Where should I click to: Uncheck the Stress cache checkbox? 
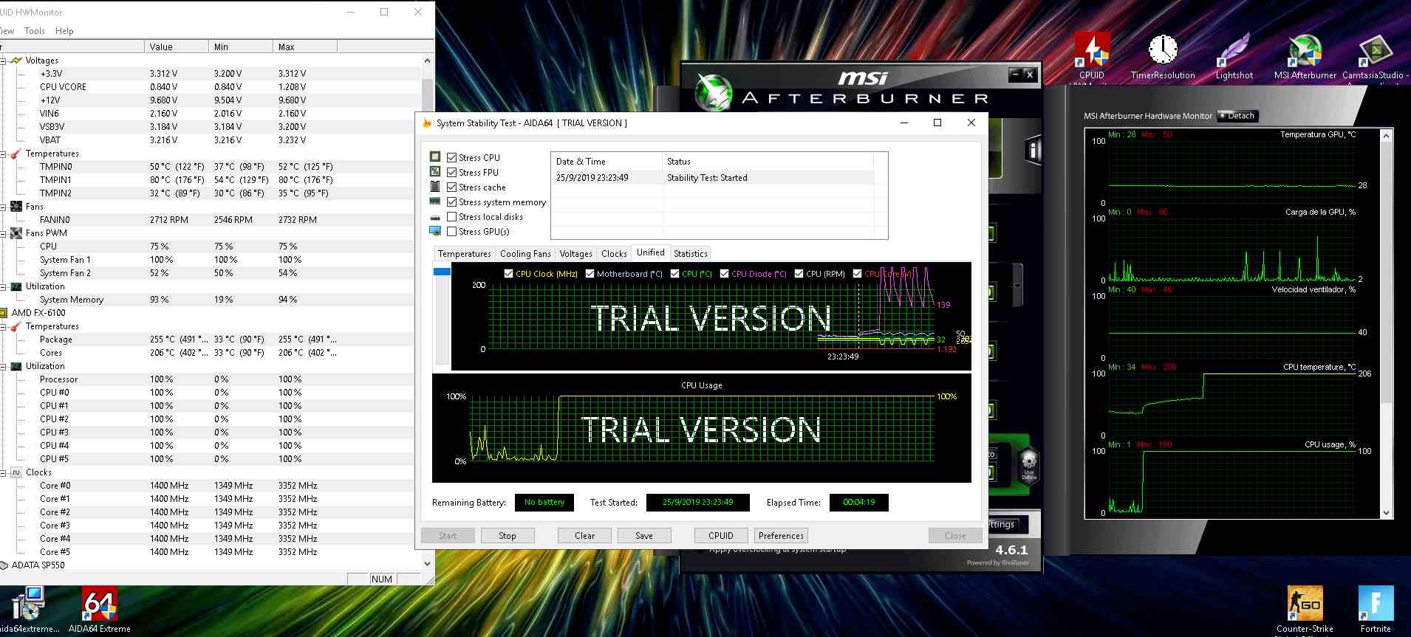tap(451, 187)
